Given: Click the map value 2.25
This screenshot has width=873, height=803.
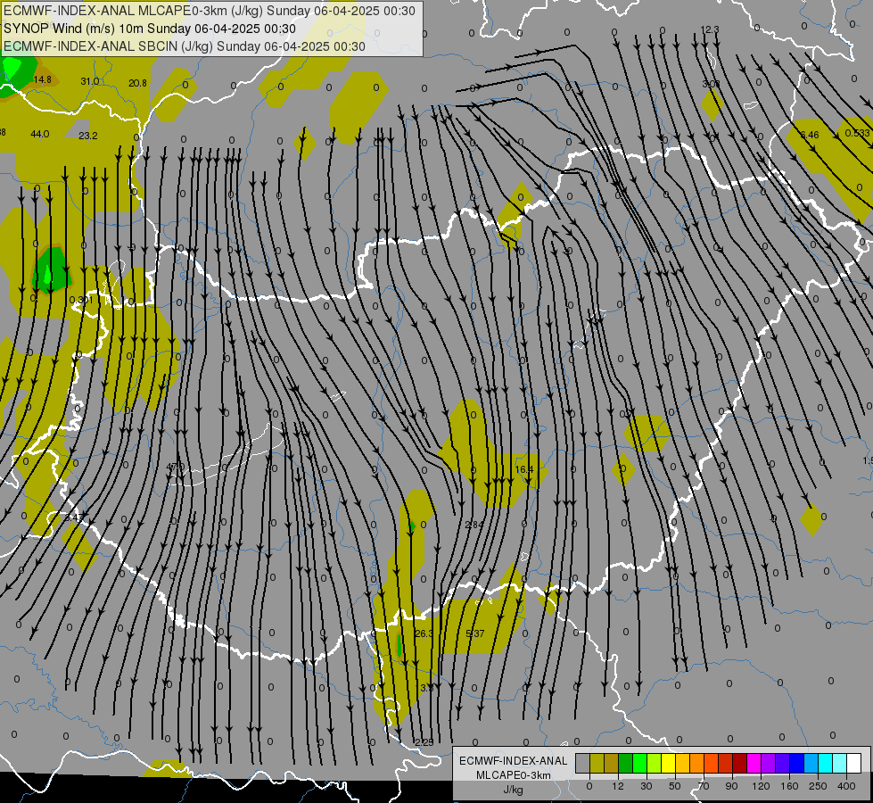Looking at the screenshot, I should 424,741.
